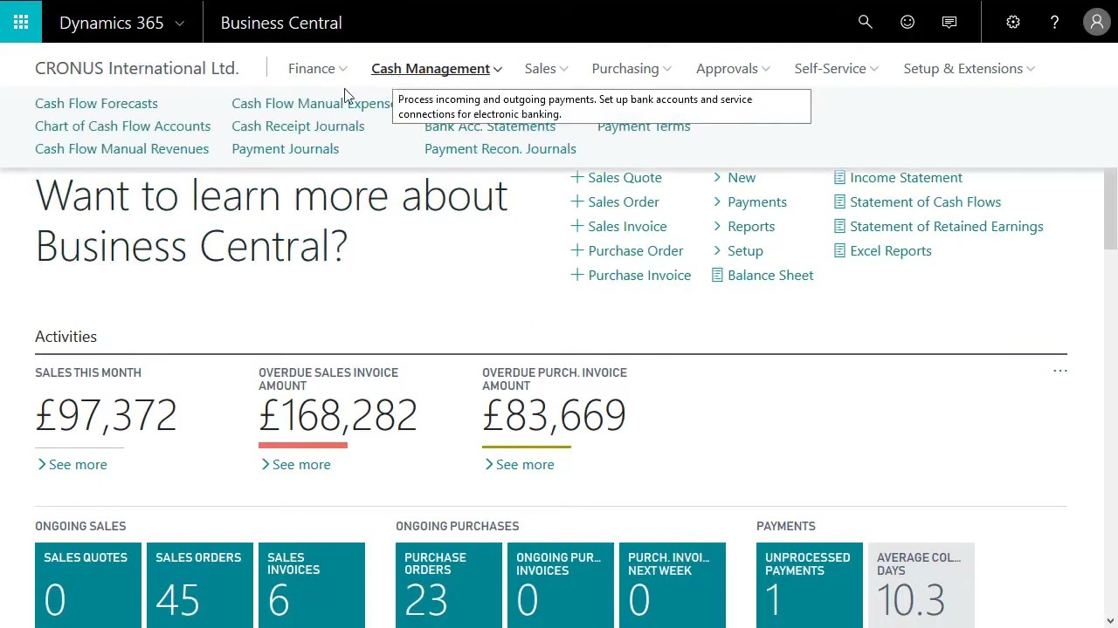Click the help question mark icon

click(x=1054, y=22)
